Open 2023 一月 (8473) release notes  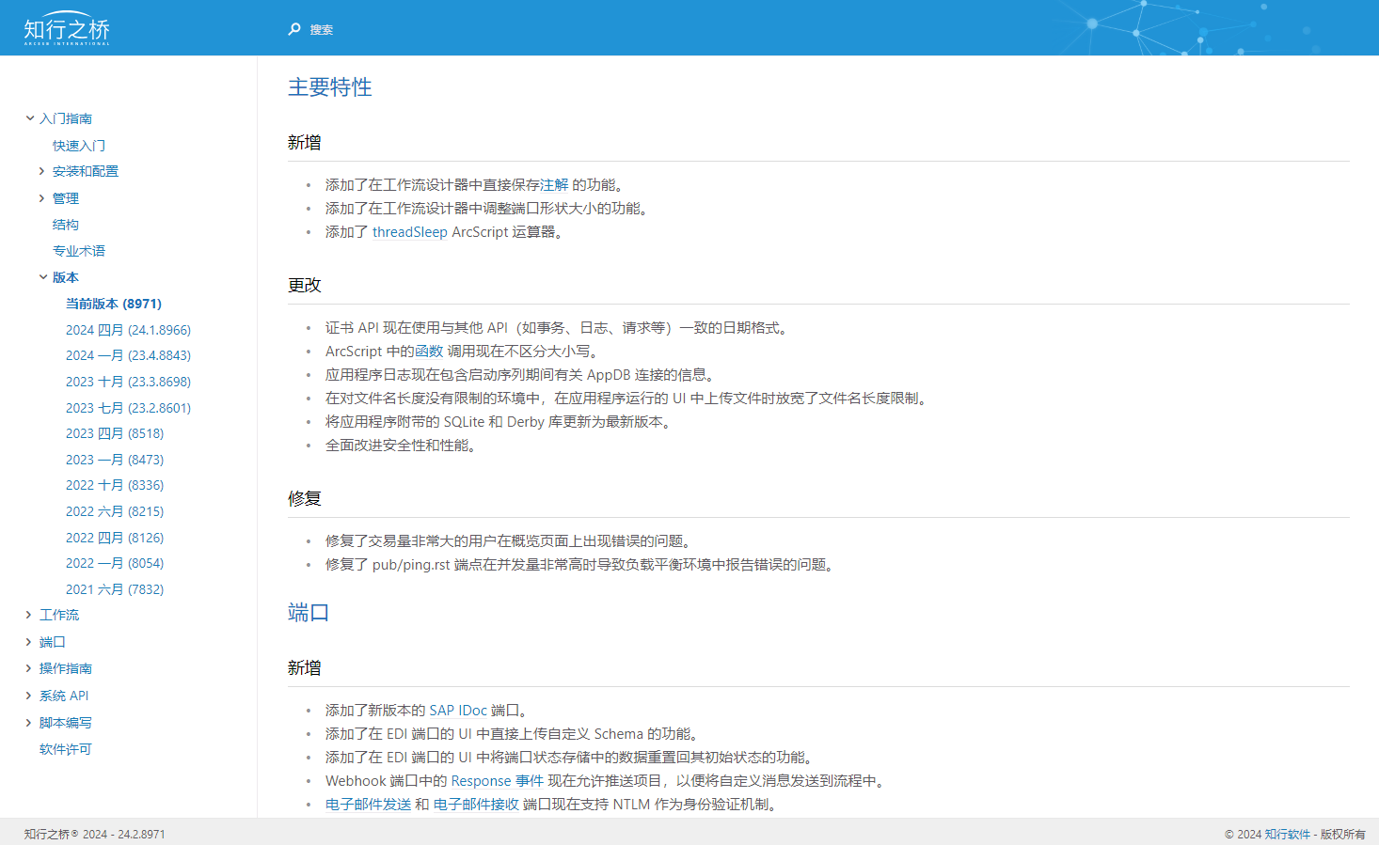(115, 460)
